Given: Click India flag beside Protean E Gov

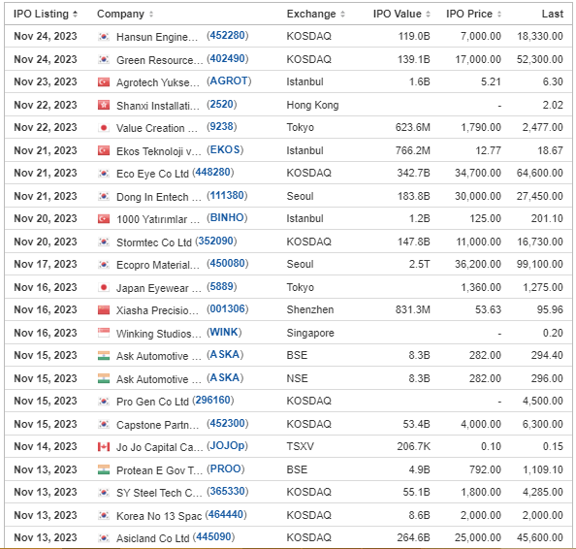Looking at the screenshot, I should click(x=104, y=469).
